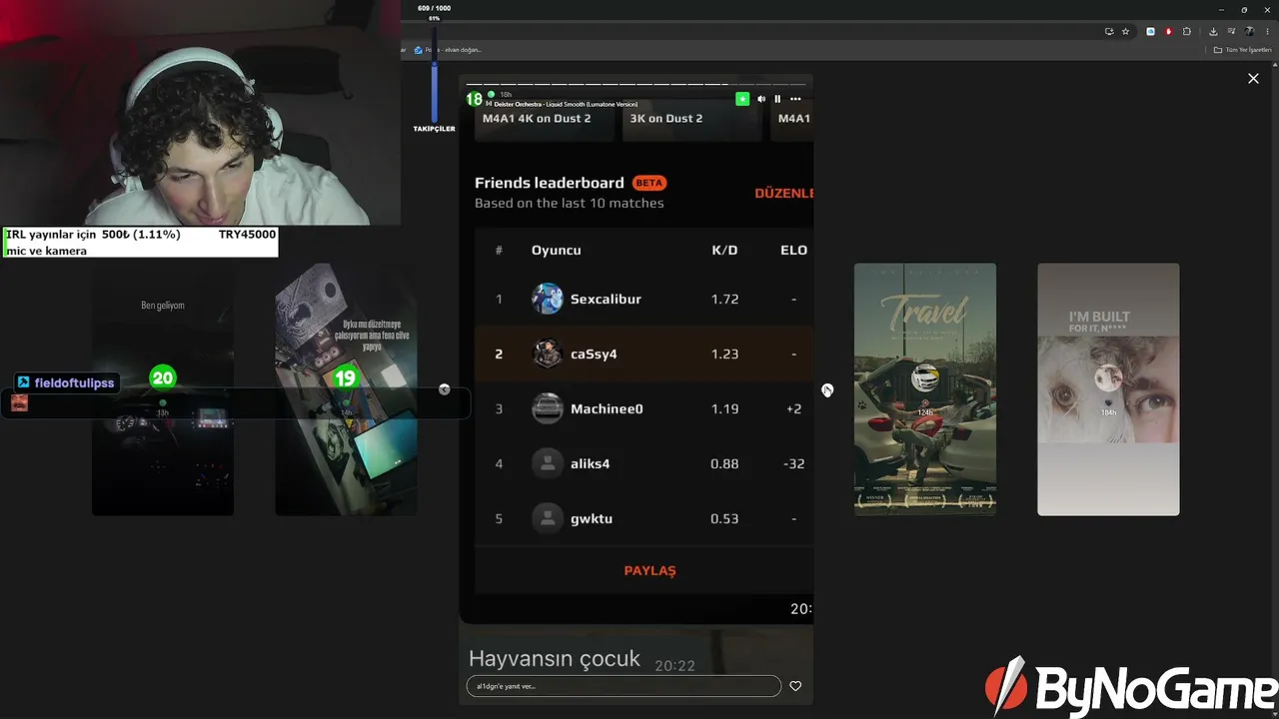1279x719 pixels.
Task: Click the 'Friends leaderboard' heading
Action: pyautogui.click(x=549, y=183)
